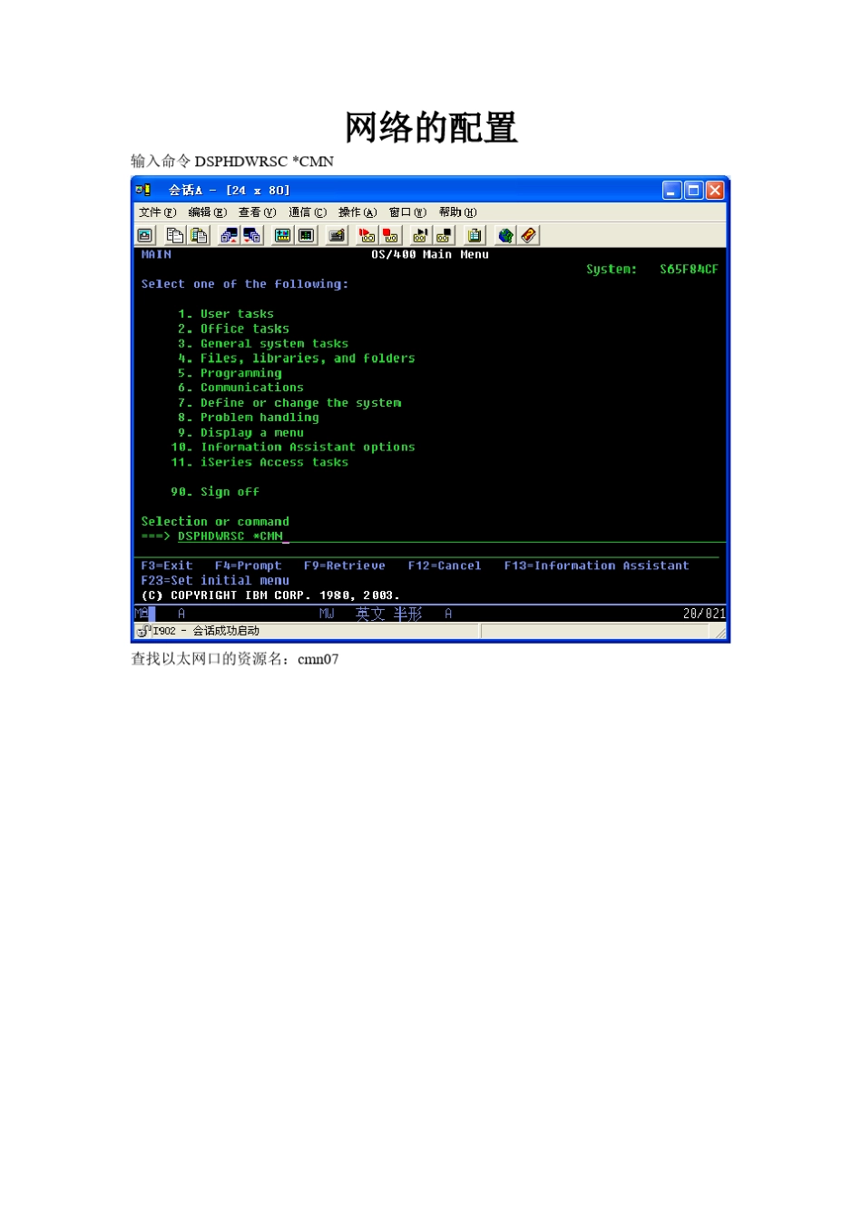Click cursor position indicator 20/021
Viewport: 862px width, 1220px height.
pos(704,614)
